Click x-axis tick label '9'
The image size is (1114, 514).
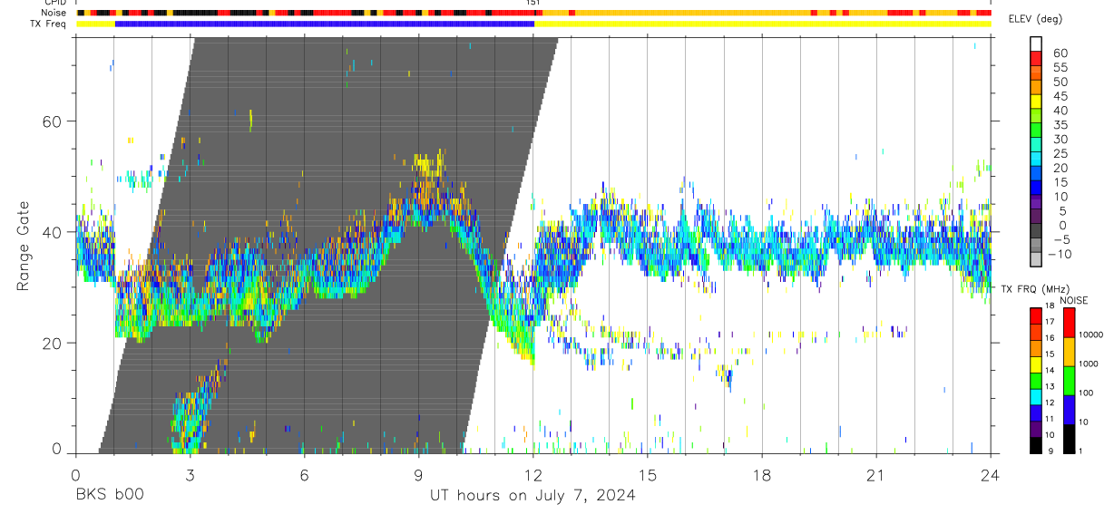[418, 475]
